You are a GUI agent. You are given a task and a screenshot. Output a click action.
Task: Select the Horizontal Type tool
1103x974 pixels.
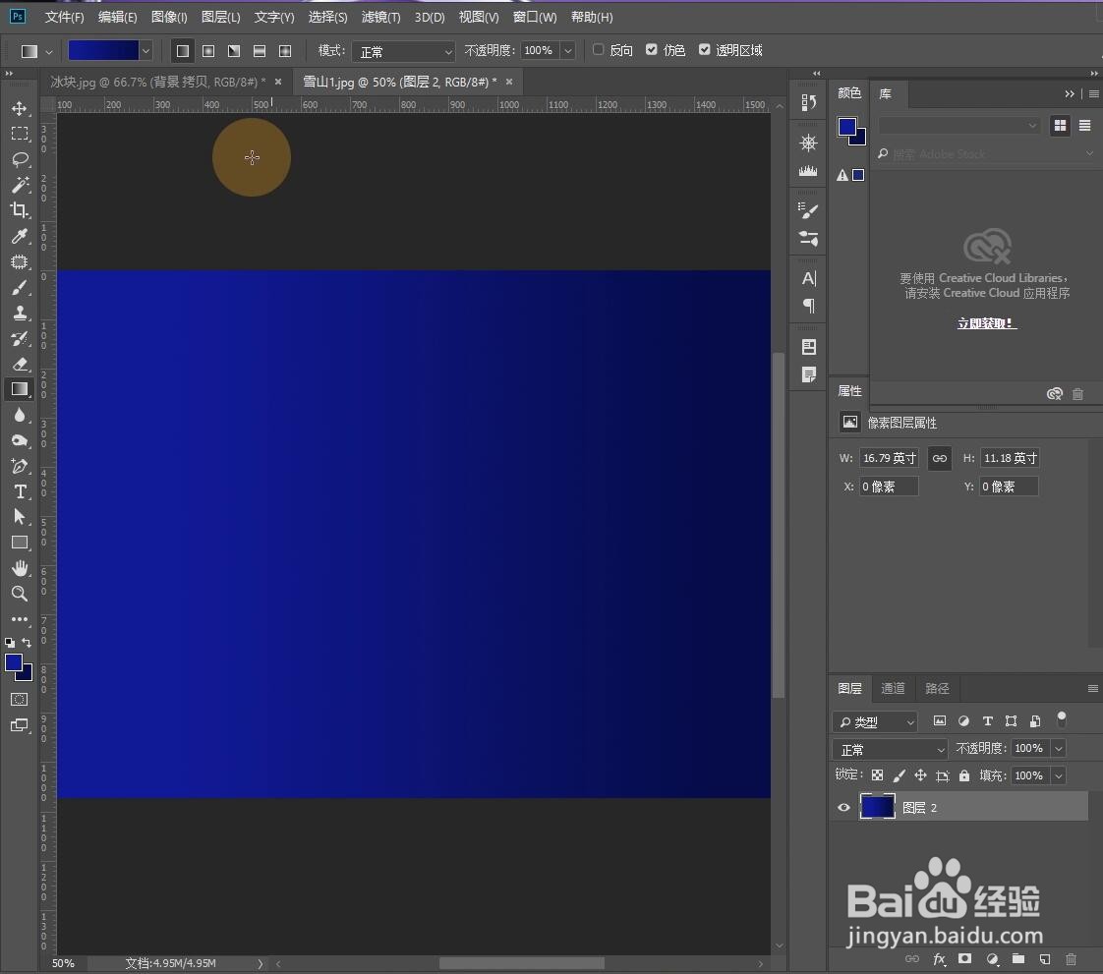[19, 491]
